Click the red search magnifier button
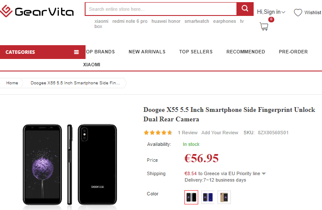Image resolution: width=322 pixels, height=210 pixels. 245,9
